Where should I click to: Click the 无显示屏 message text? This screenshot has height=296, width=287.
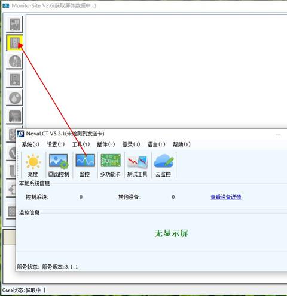coord(171,233)
